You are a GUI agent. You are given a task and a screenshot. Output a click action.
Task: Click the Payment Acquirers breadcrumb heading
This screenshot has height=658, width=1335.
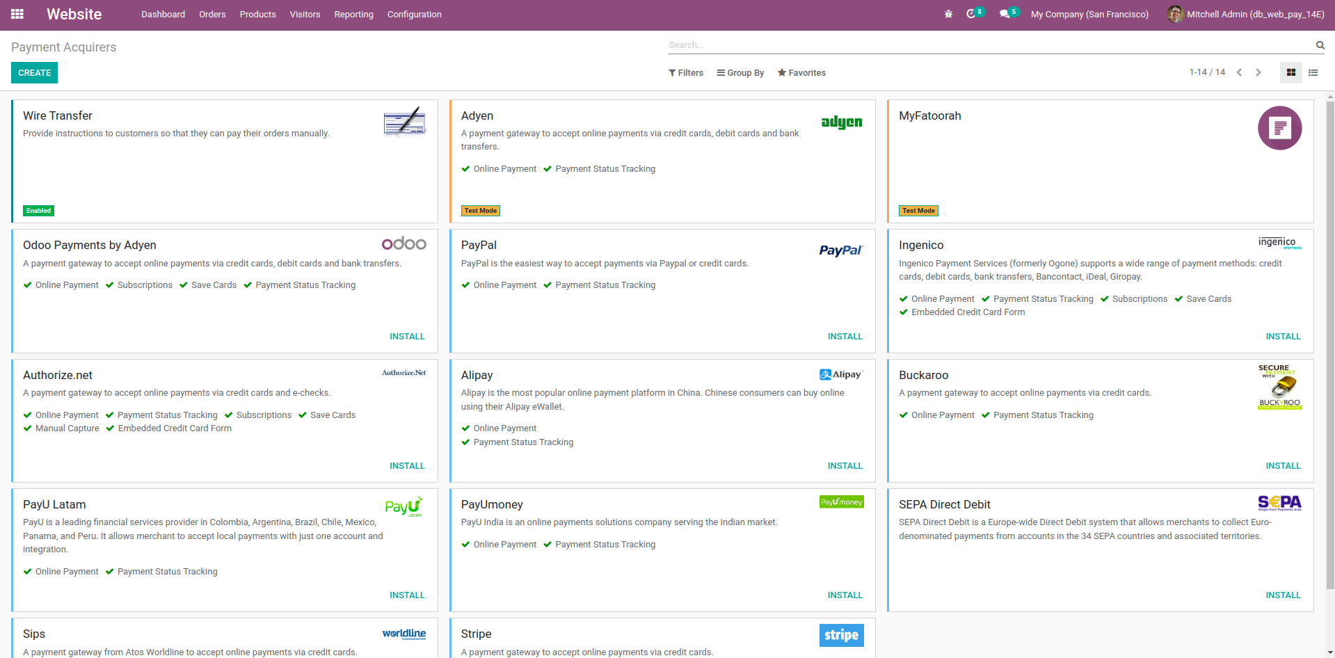pyautogui.click(x=64, y=47)
